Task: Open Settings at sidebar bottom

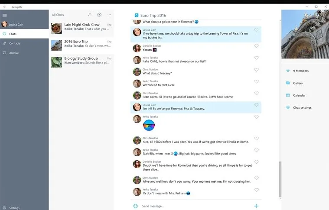Action: [24, 208]
